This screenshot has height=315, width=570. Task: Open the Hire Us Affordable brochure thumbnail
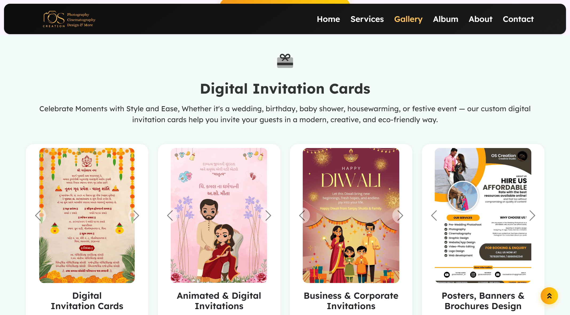tap(483, 215)
